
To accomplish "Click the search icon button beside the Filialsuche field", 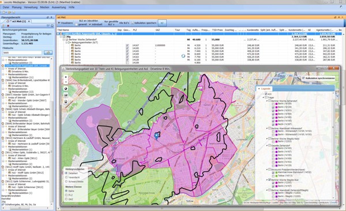I will [x=48, y=52].
